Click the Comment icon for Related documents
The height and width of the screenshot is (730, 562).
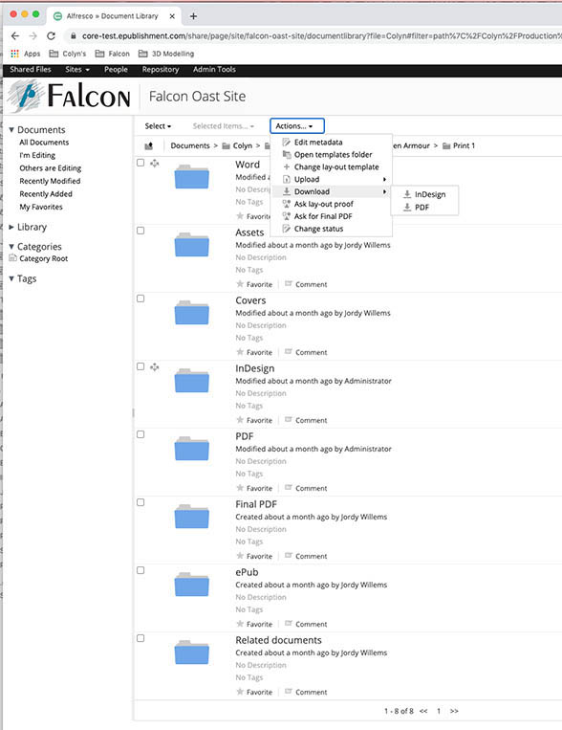point(289,692)
